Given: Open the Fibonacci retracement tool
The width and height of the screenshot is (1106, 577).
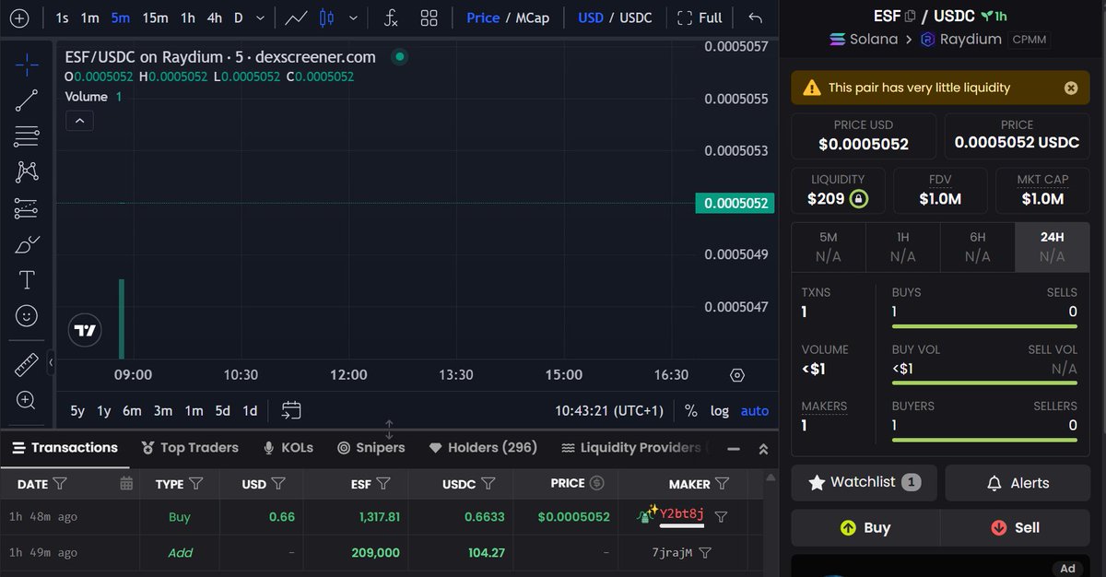Looking at the screenshot, I should click(27, 136).
